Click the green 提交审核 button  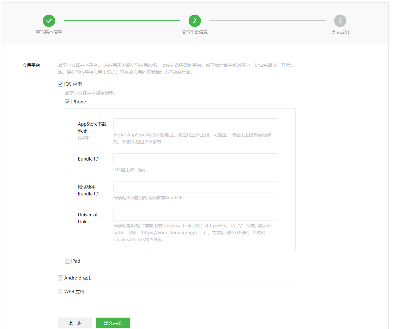[x=113, y=323]
